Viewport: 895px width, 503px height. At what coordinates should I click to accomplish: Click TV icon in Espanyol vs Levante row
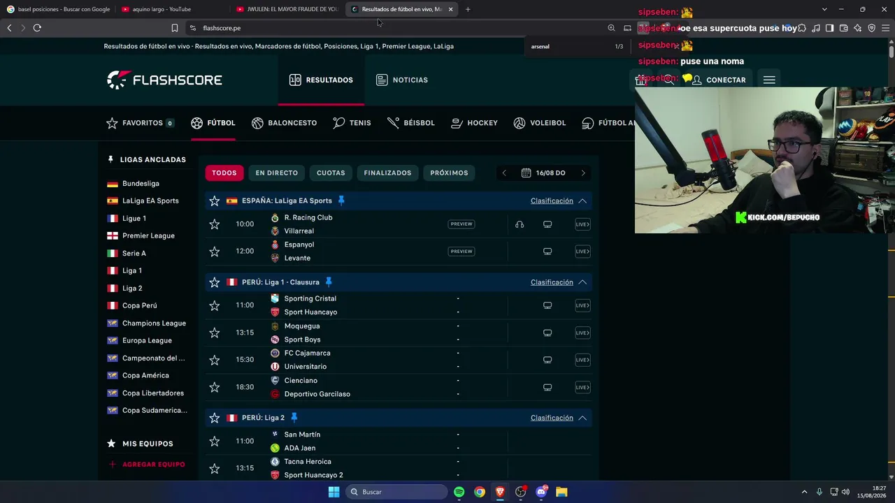[x=547, y=251]
